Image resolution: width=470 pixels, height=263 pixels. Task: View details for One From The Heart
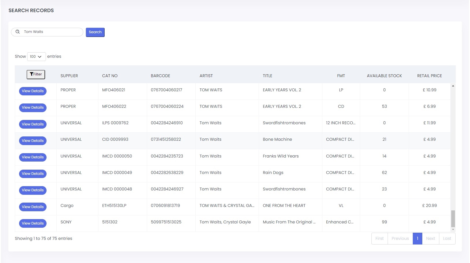click(33, 207)
